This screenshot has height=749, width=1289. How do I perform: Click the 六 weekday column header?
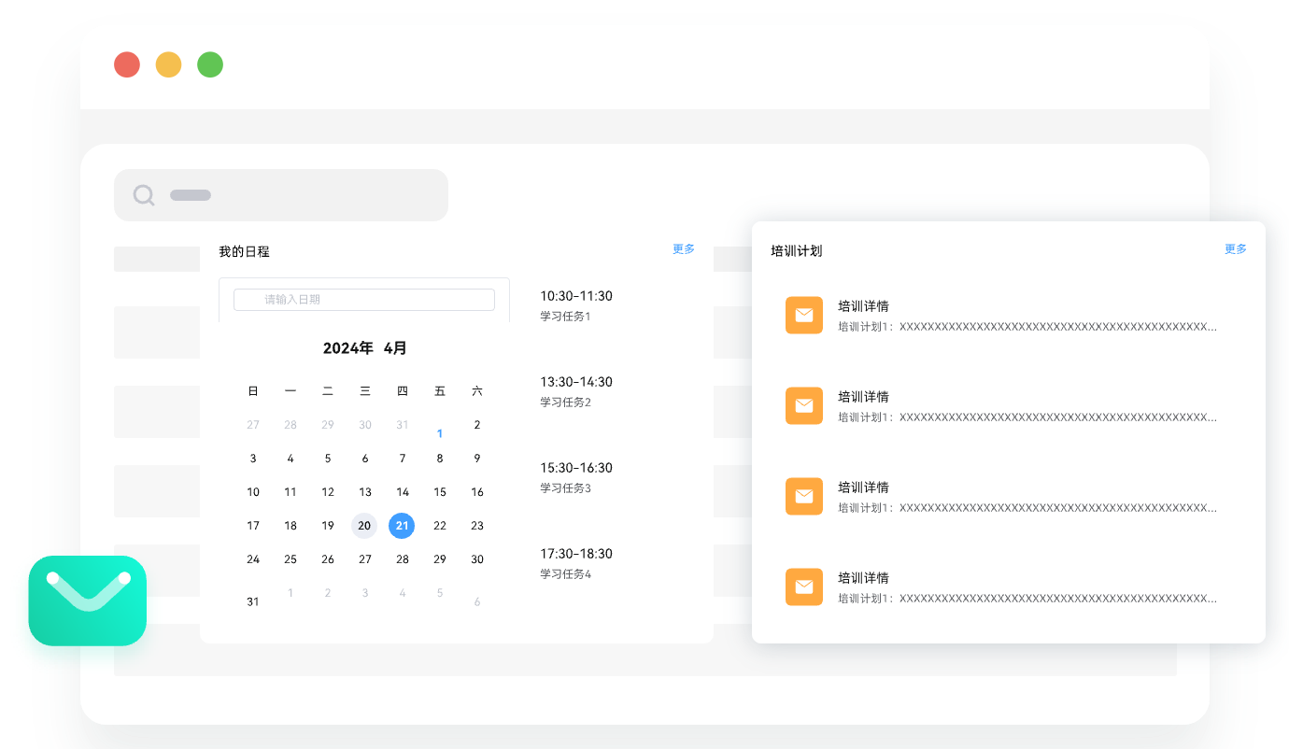click(477, 391)
